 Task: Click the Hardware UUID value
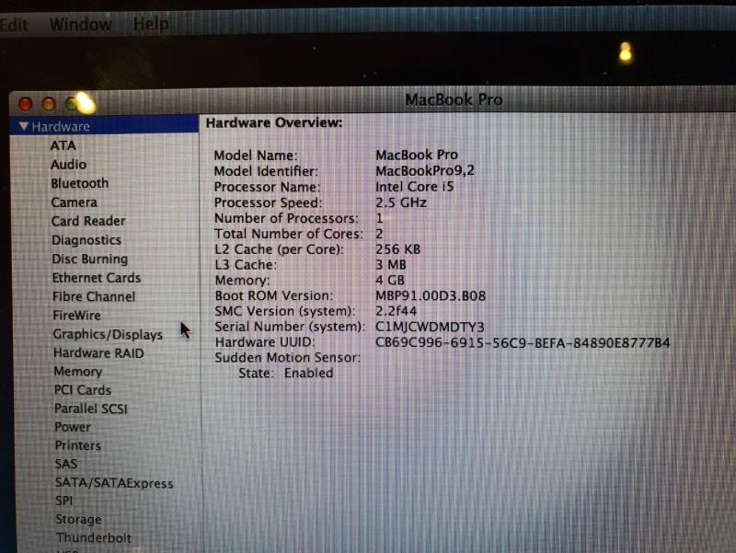[523, 342]
